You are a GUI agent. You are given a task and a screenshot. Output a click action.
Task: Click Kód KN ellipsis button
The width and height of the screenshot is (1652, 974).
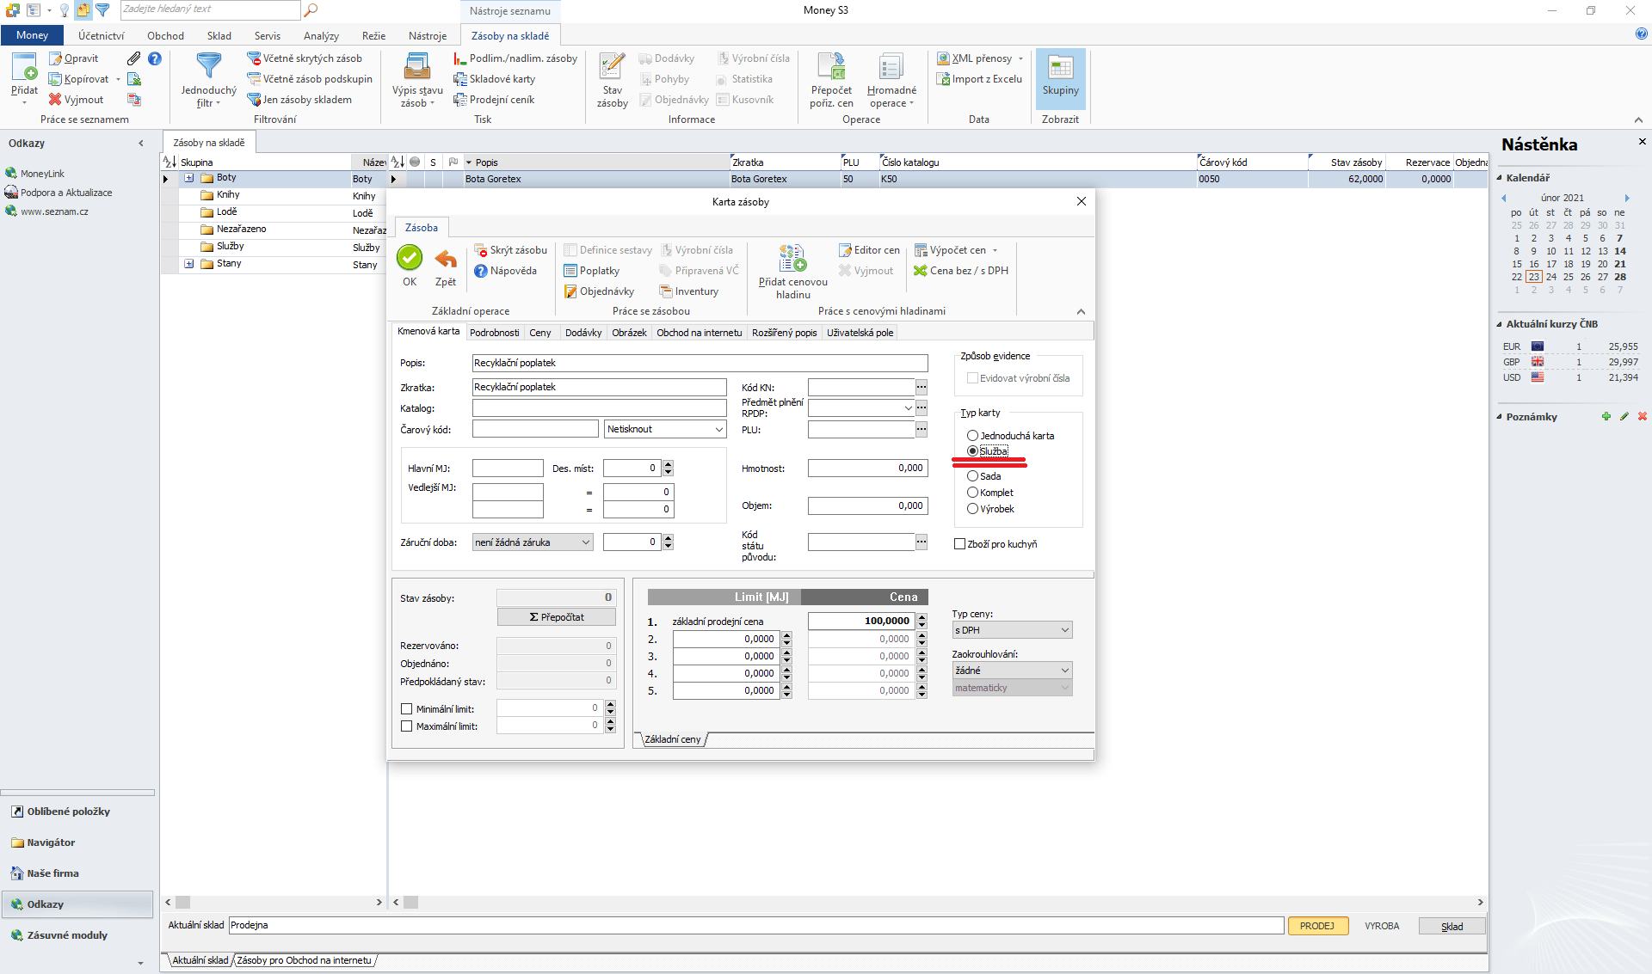point(922,388)
